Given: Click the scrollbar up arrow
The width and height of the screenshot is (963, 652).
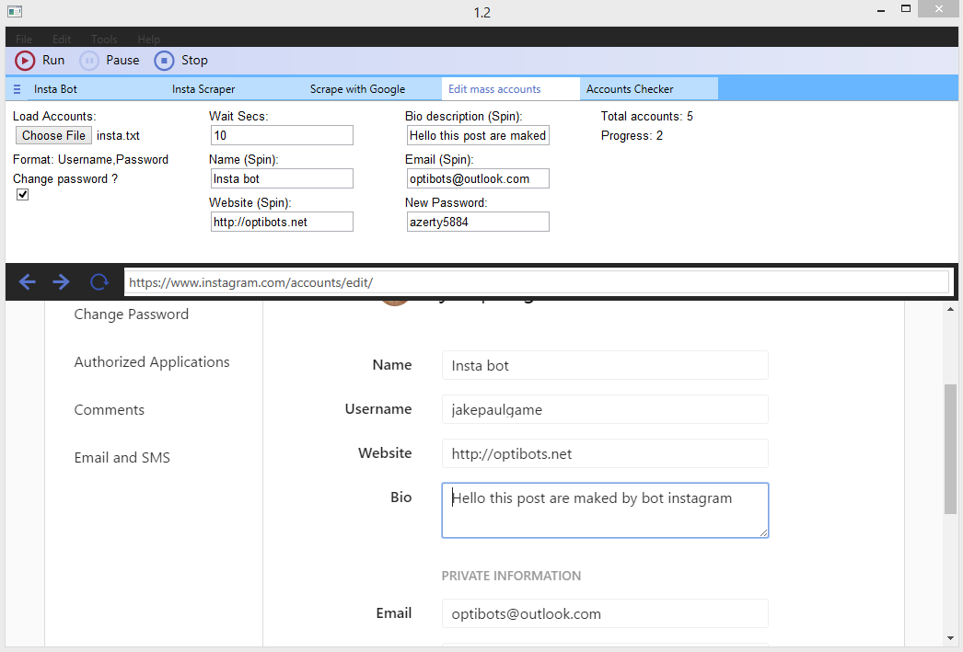Looking at the screenshot, I should (x=951, y=309).
